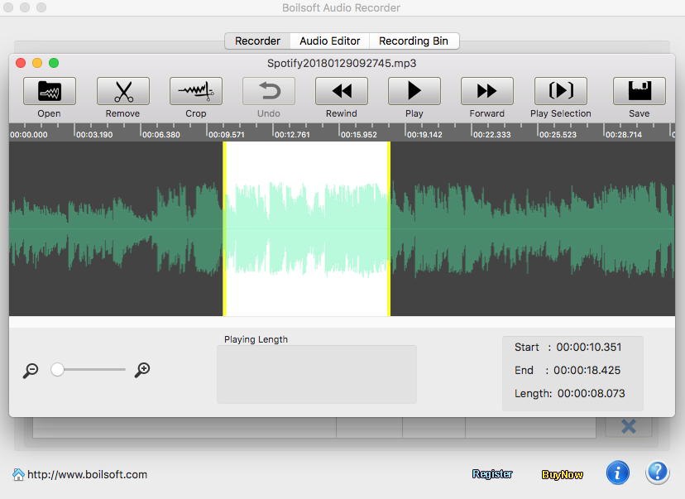685x499 pixels.
Task: Click the BuyNow link
Action: point(562,473)
